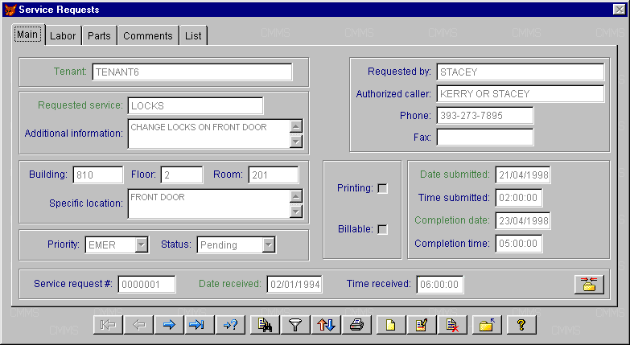Enable the Billable checkbox
Screen dimensions: 630x345
(x=382, y=229)
